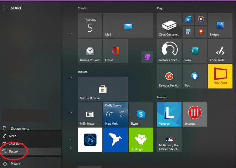Open the Thursday 5 calendar tile
The width and height of the screenshot is (236, 168).
(x=90, y=25)
